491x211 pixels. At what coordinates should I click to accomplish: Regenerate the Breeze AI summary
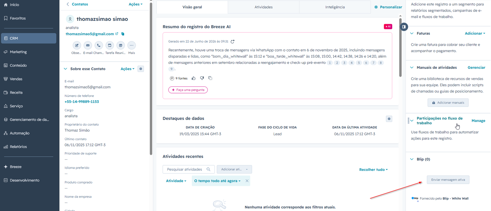(233, 41)
